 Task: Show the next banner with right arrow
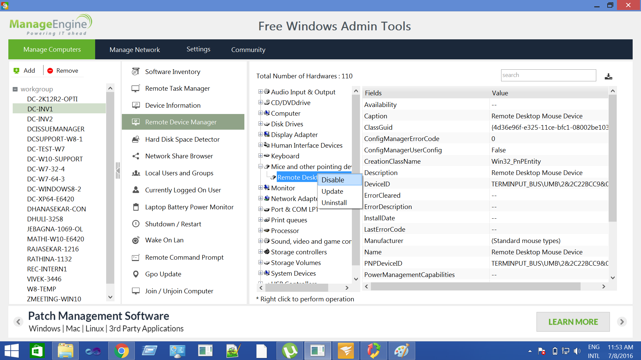622,322
